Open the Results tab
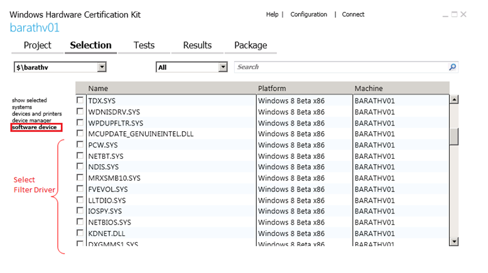 (197, 45)
